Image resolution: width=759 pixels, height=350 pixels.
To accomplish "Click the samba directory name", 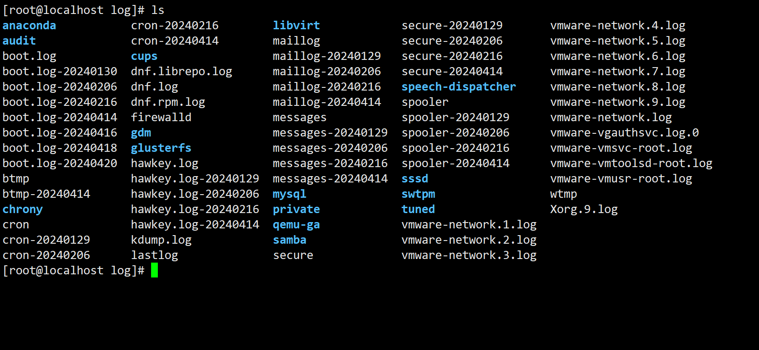I will [x=290, y=240].
